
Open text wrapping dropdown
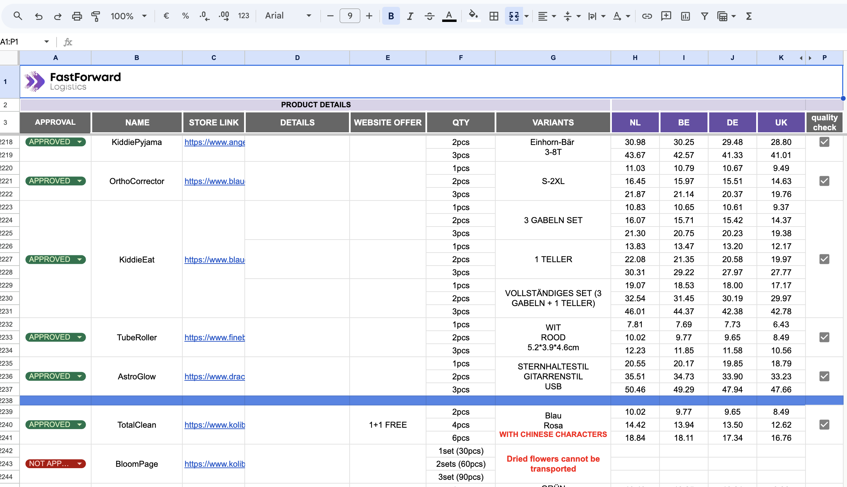point(596,16)
